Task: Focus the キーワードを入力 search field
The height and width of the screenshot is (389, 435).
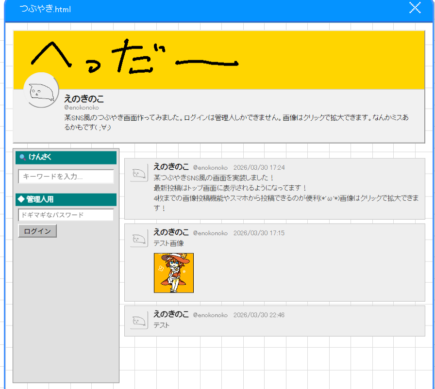Action: click(66, 177)
